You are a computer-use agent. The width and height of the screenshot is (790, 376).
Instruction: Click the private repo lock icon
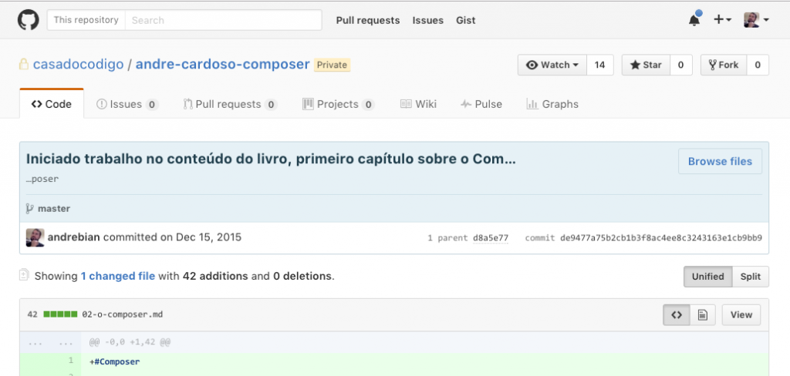23,65
